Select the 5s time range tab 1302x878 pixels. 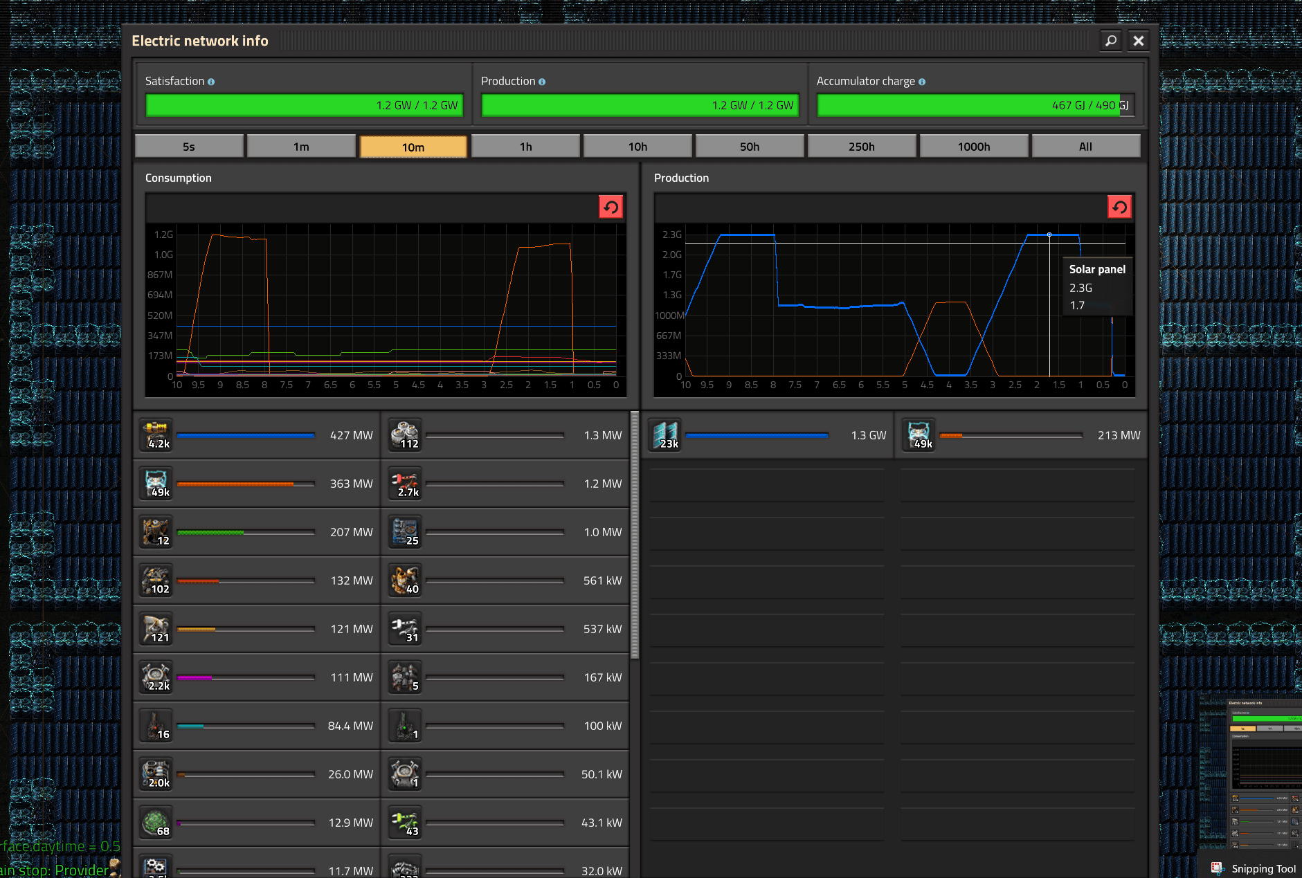tap(189, 147)
